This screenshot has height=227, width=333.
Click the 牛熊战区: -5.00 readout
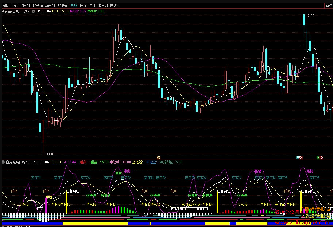point(171,162)
